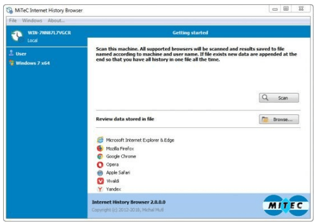Click the user silhouette icon

(11, 53)
